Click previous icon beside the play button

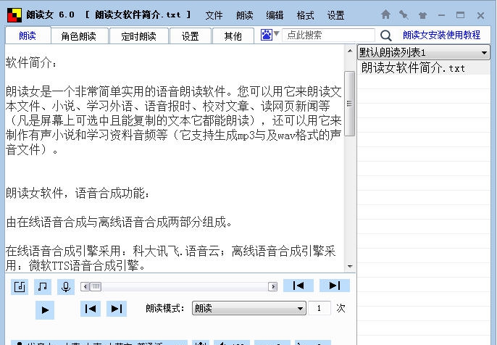tap(91, 309)
